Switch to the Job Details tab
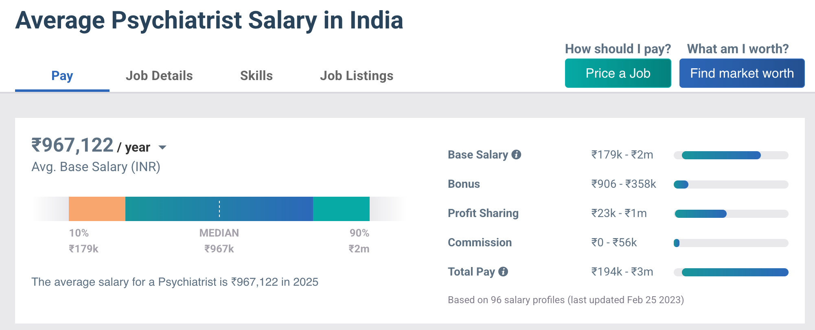Screen dimensions: 815x330 point(160,76)
